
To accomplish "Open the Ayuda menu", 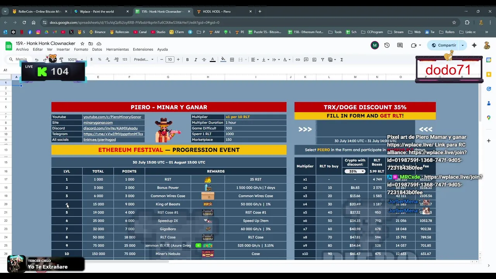I will (x=162, y=50).
